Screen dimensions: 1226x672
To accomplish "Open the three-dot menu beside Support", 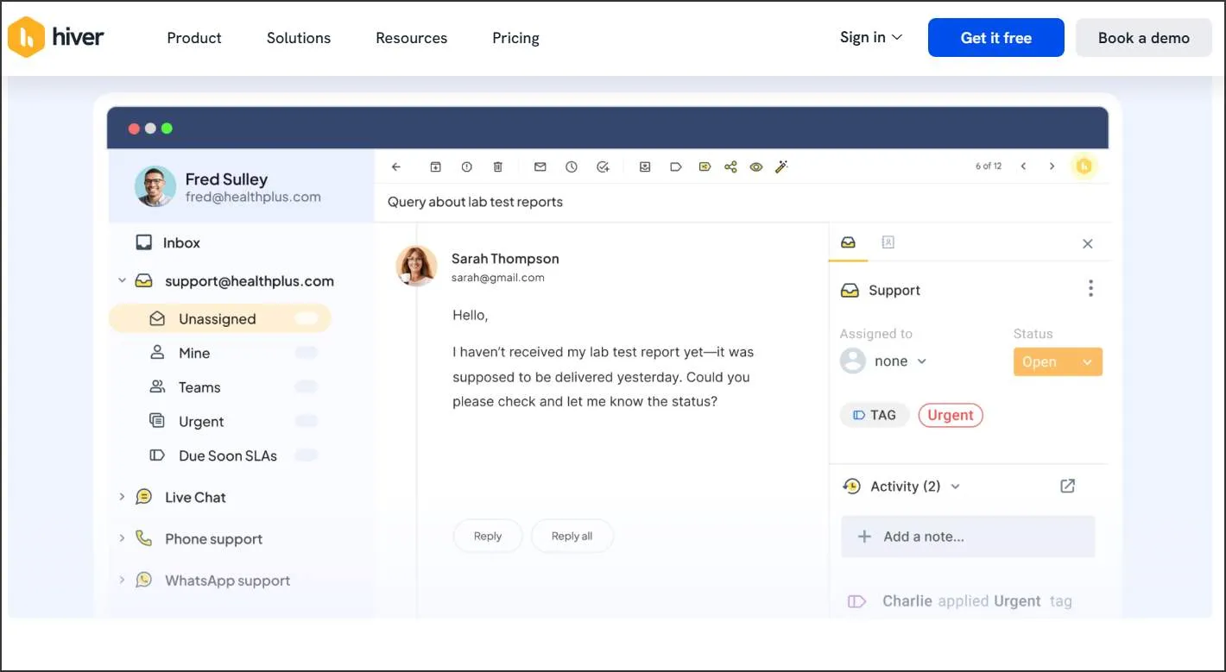I will point(1090,288).
